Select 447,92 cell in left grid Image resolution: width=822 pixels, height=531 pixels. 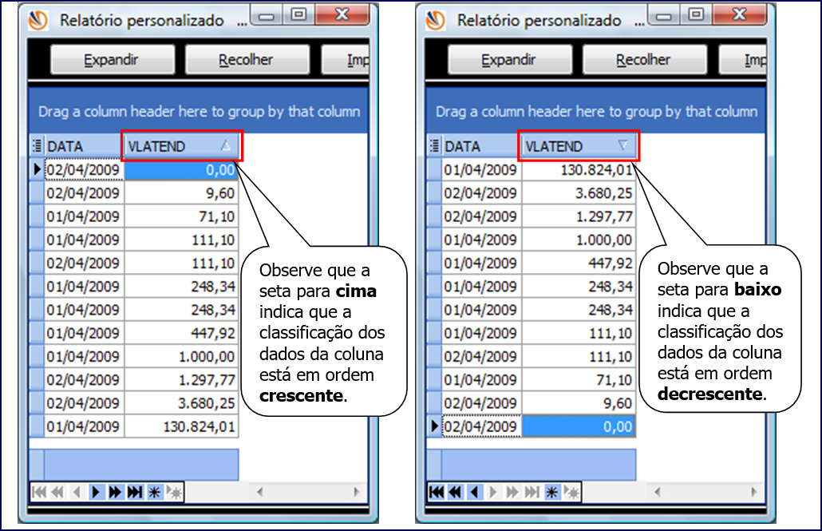181,333
